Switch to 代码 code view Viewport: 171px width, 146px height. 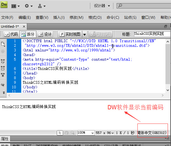pyautogui.click(x=11, y=34)
